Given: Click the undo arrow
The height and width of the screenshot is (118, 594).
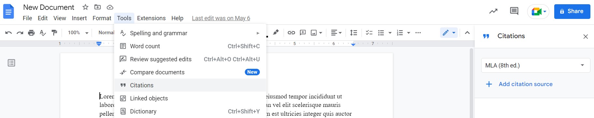Looking at the screenshot, I should pyautogui.click(x=9, y=33).
